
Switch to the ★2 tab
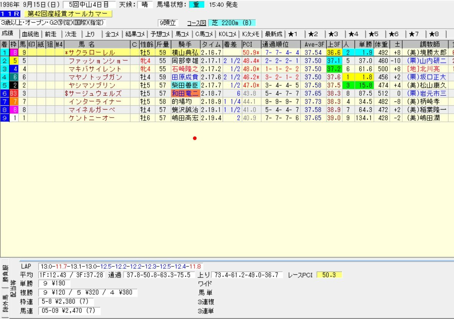tap(313, 34)
